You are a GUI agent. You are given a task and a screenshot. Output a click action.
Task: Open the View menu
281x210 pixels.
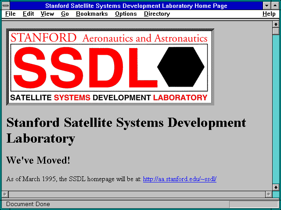click(47, 14)
